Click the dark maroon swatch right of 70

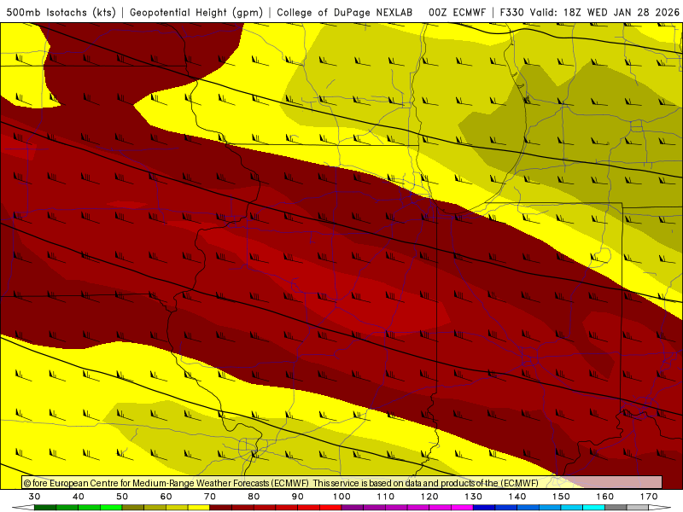coord(221,508)
